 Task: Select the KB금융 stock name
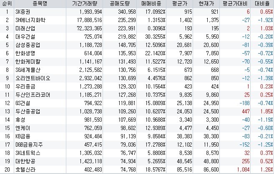(23, 136)
